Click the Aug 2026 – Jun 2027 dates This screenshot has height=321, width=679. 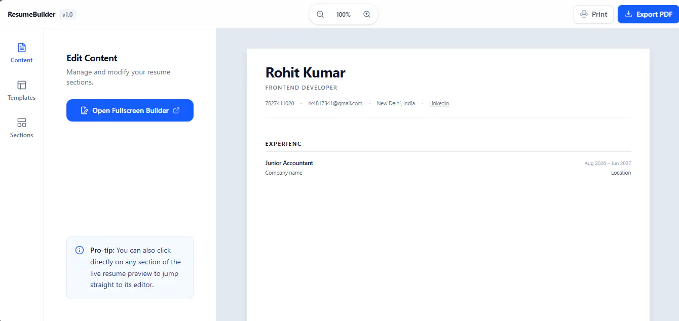608,164
